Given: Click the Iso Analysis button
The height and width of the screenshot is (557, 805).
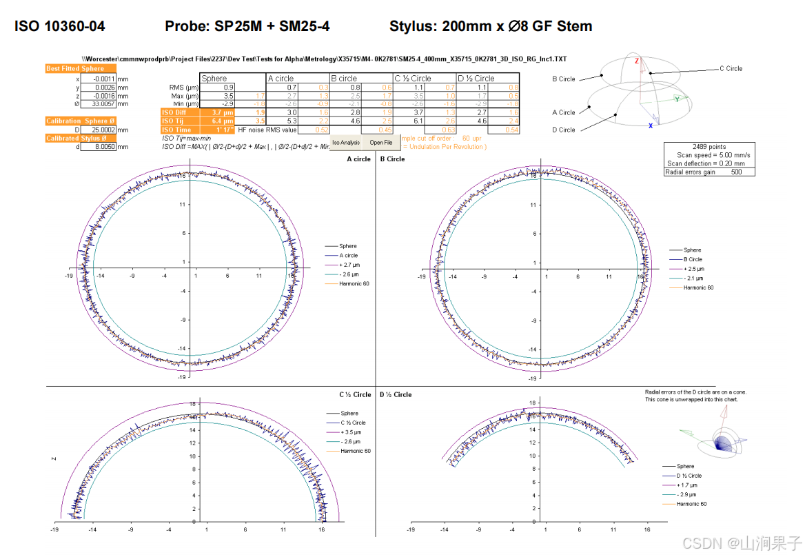Looking at the screenshot, I should coord(346,142).
